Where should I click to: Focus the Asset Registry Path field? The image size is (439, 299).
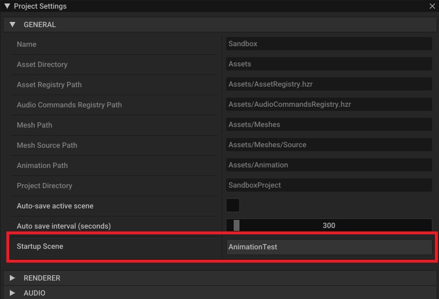coord(329,84)
